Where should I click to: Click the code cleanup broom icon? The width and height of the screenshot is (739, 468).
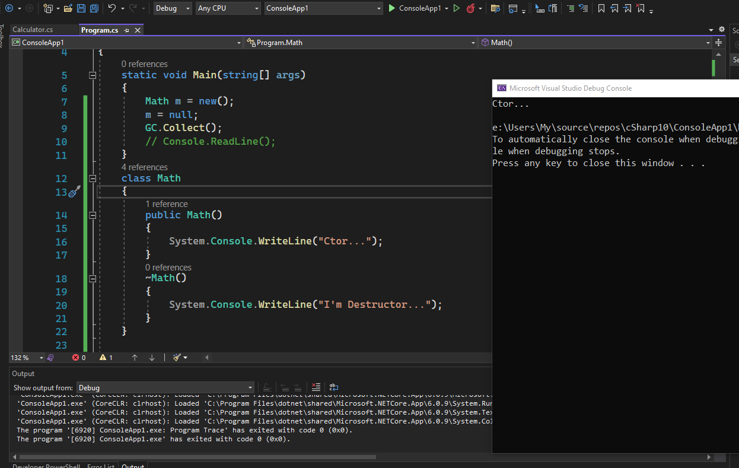click(x=177, y=358)
